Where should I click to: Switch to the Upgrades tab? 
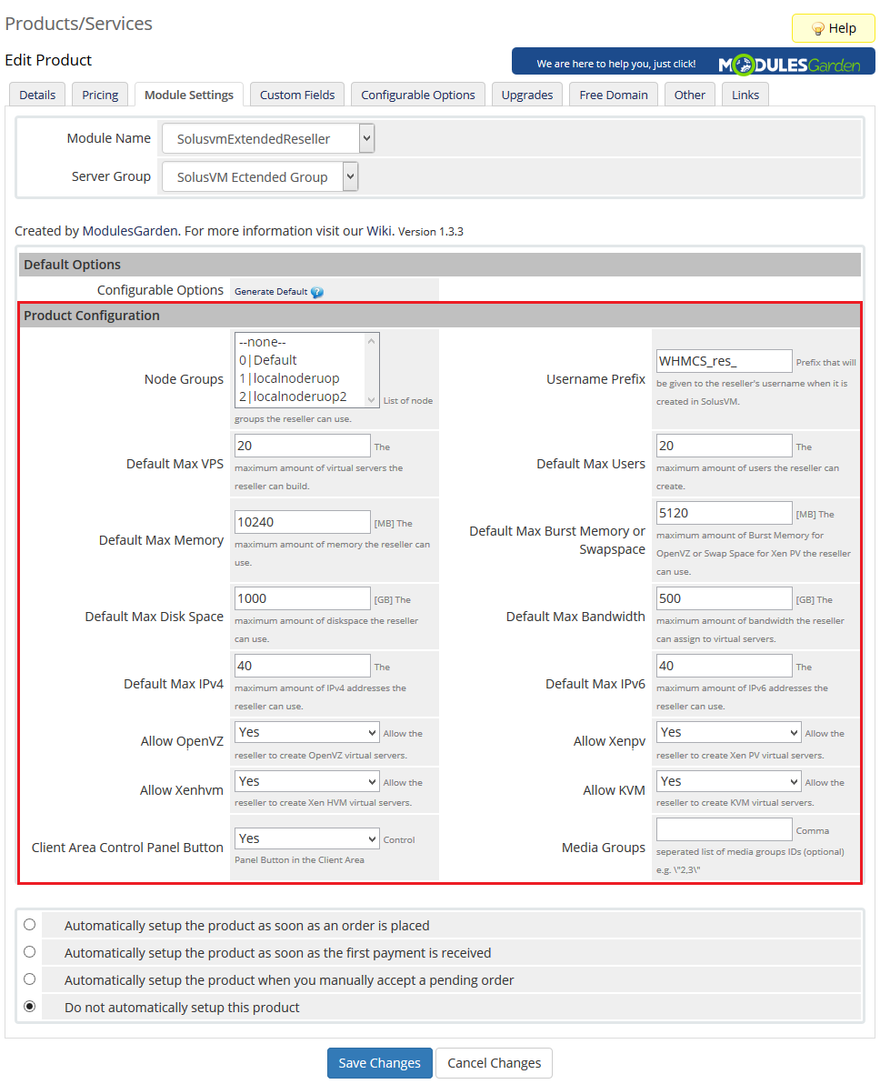click(527, 95)
